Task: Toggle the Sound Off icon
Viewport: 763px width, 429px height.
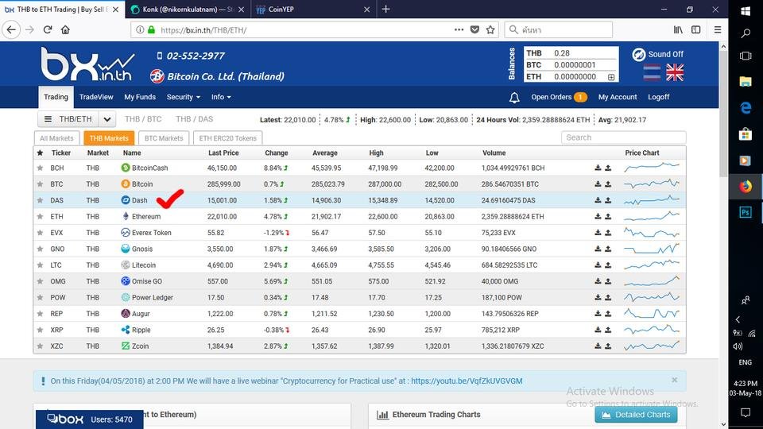Action: coord(638,55)
